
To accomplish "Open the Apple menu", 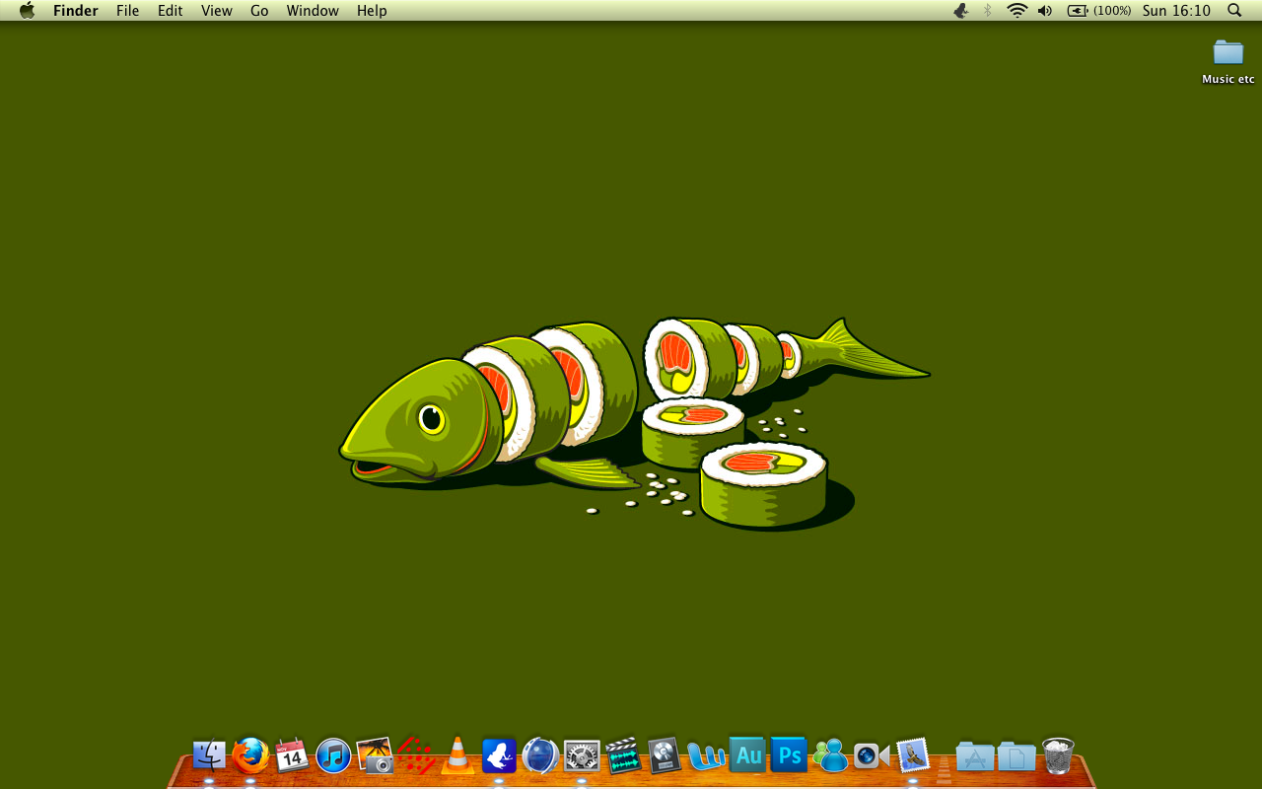I will coord(27,11).
